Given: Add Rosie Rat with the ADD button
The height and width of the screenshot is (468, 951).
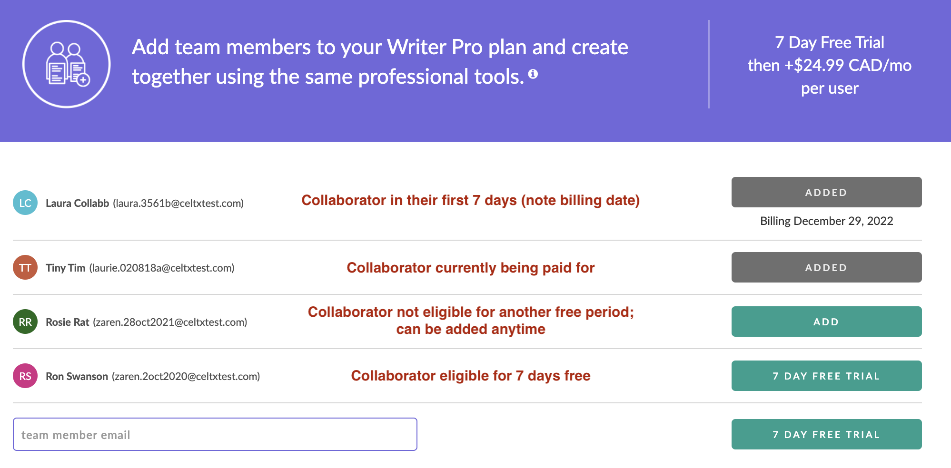Looking at the screenshot, I should 826,322.
